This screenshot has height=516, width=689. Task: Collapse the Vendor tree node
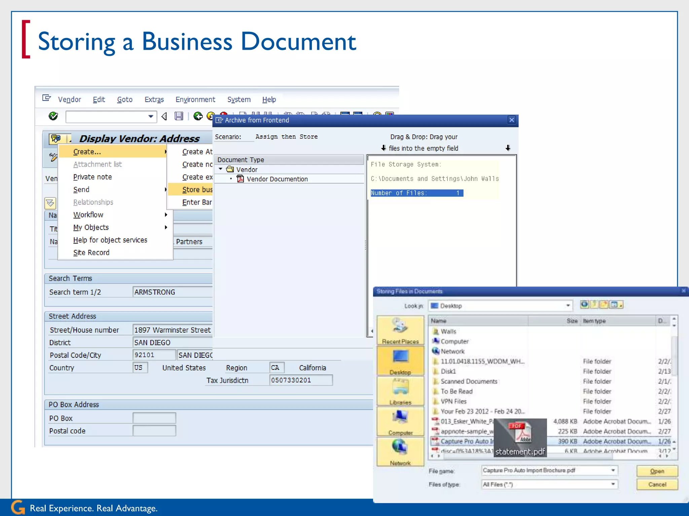click(x=221, y=169)
